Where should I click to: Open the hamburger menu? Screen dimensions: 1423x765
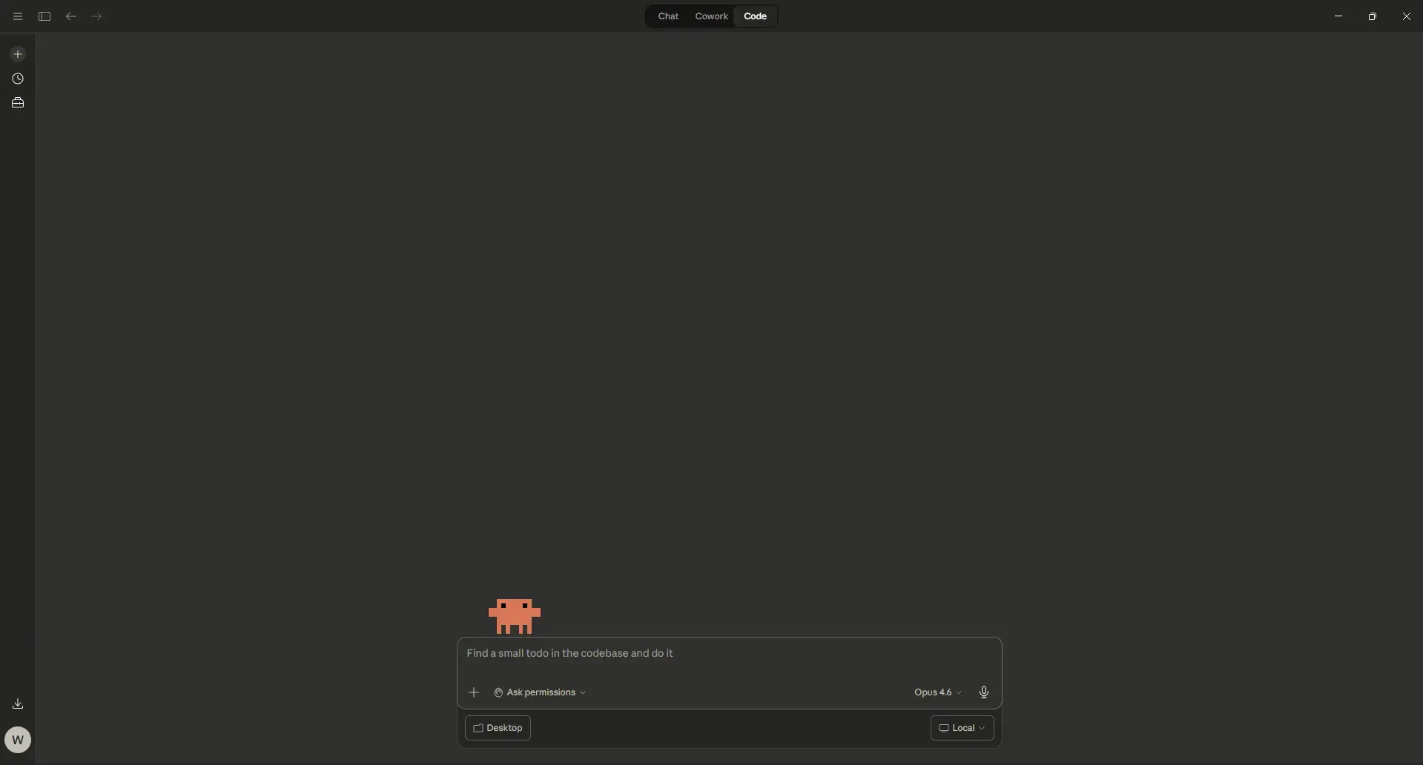click(18, 16)
